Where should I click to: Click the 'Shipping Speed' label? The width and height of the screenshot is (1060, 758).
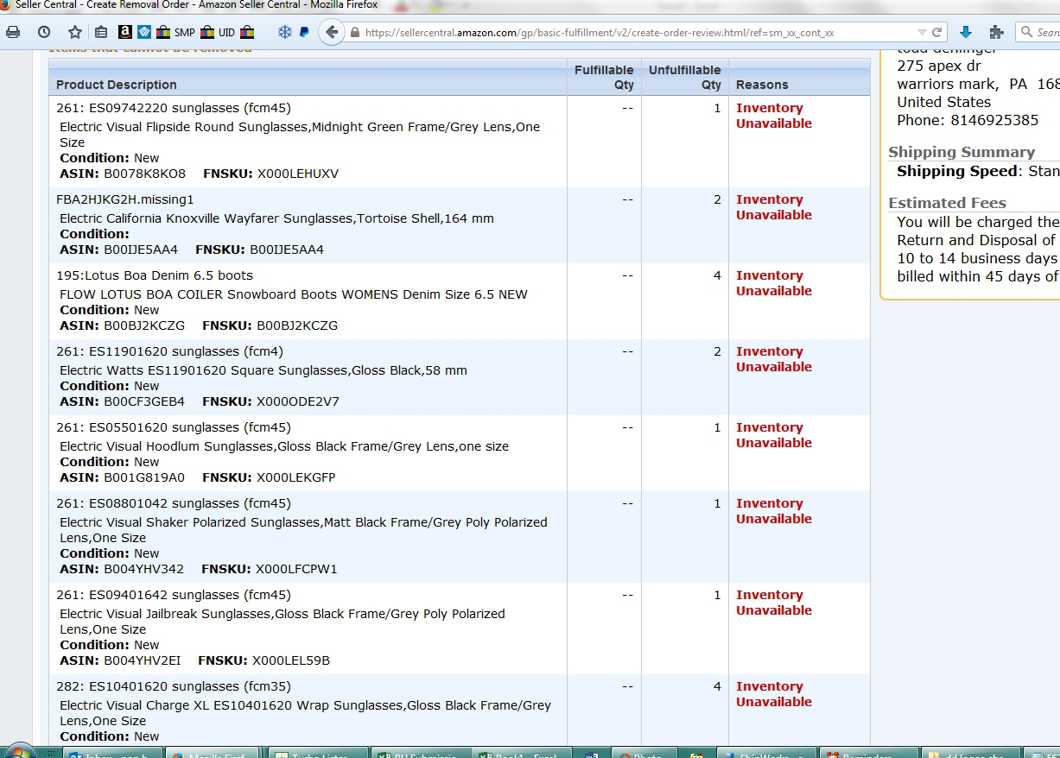click(x=957, y=171)
